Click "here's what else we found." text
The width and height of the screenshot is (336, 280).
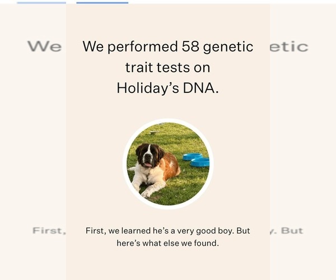pyautogui.click(x=168, y=243)
